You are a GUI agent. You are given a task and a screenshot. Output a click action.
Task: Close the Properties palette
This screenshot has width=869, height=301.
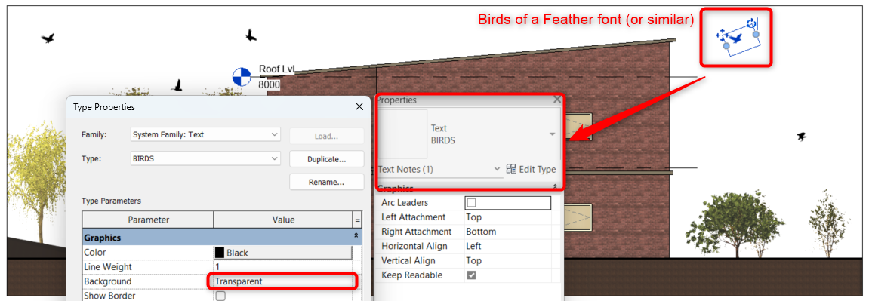point(556,100)
